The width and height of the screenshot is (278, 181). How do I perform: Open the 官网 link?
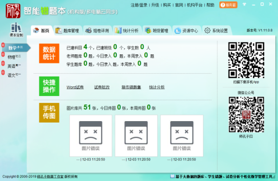(179, 5)
